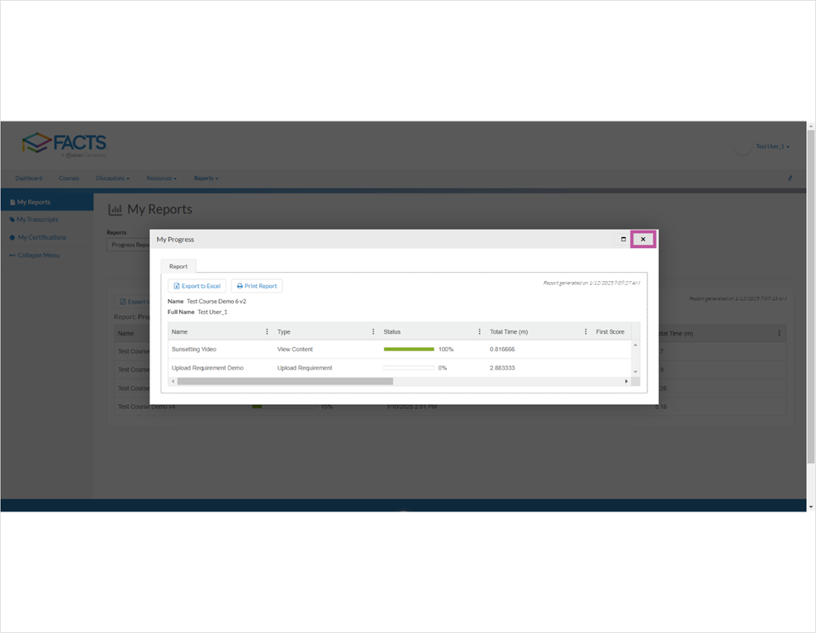
Task: Switch to the Report tab
Action: click(178, 266)
